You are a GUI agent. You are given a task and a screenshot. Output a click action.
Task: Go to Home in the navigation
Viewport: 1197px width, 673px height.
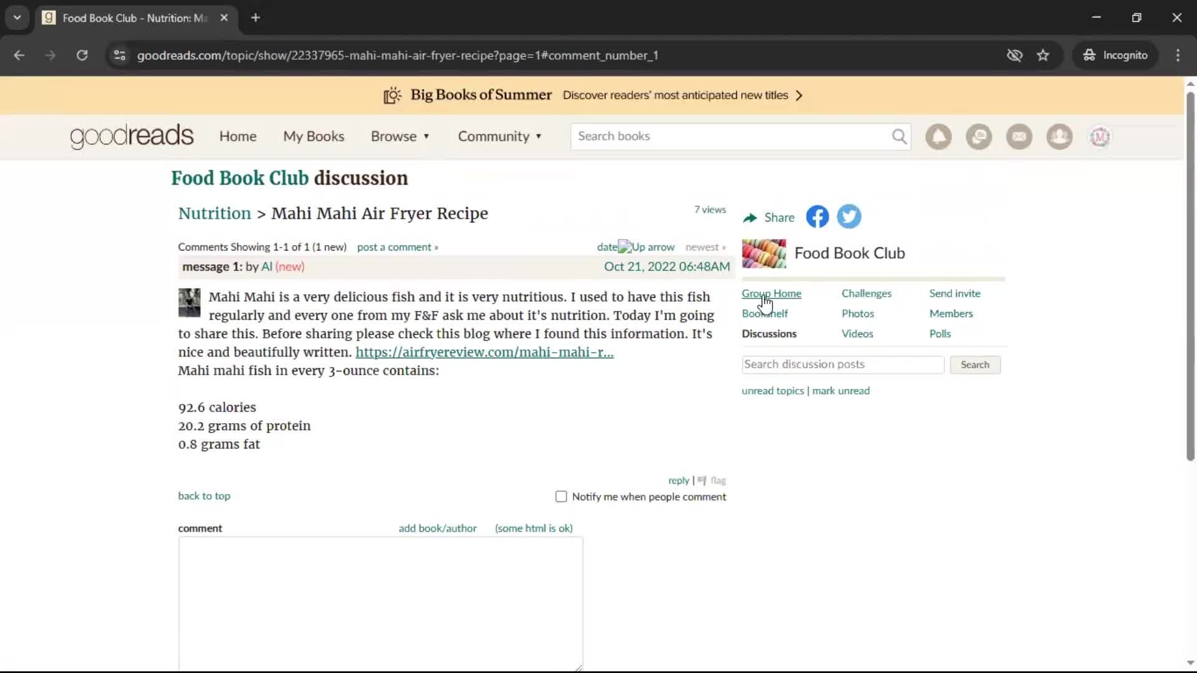[238, 136]
